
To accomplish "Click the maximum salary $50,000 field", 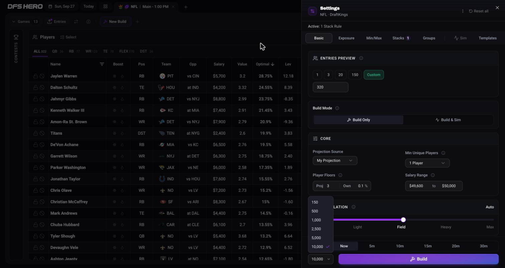I will click(x=449, y=186).
